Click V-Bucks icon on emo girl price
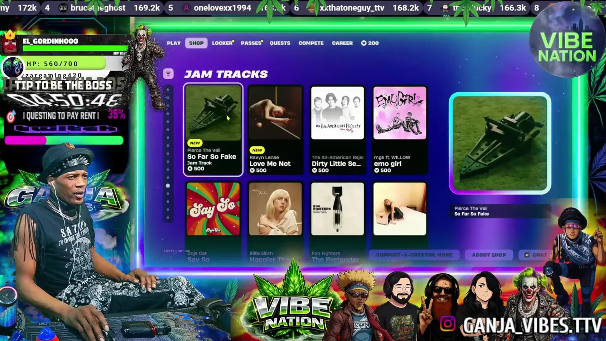 click(377, 170)
